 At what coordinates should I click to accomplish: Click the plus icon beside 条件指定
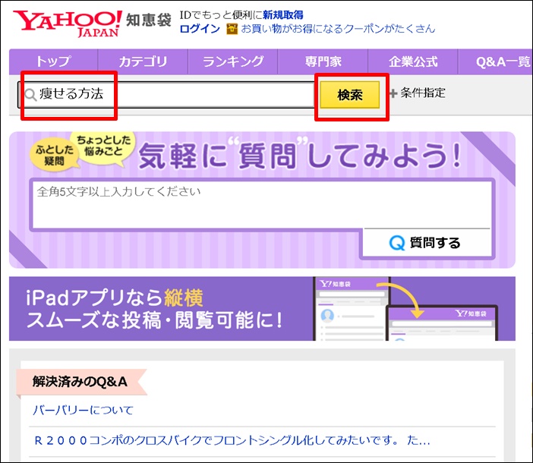coord(393,93)
